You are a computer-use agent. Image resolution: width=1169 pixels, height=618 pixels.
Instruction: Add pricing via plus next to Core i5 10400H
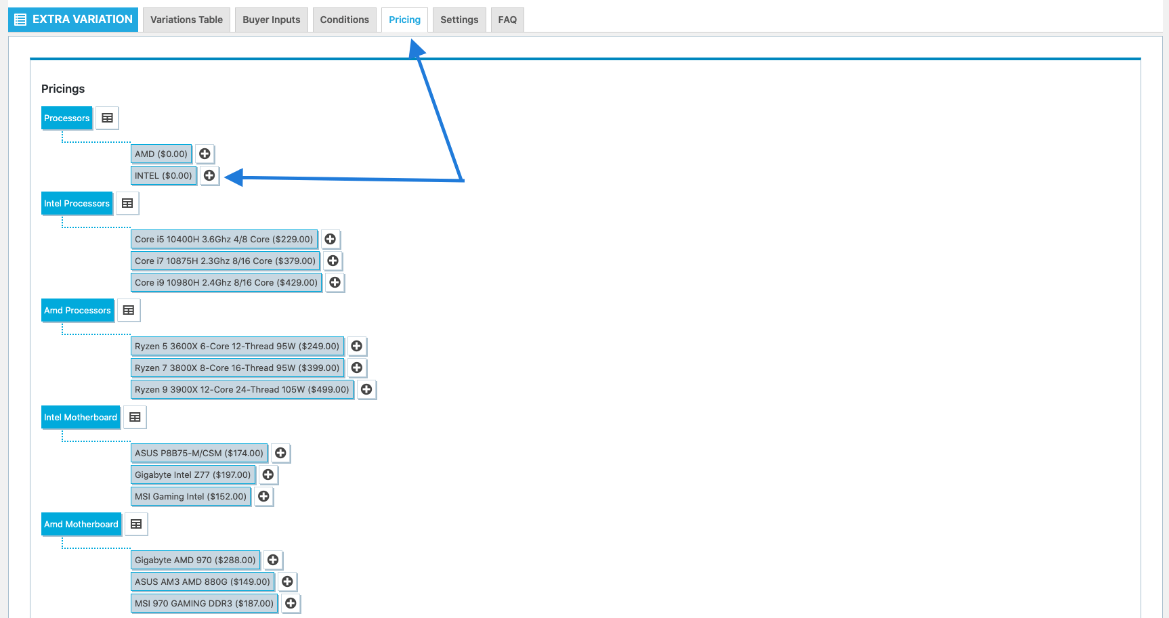tap(331, 239)
